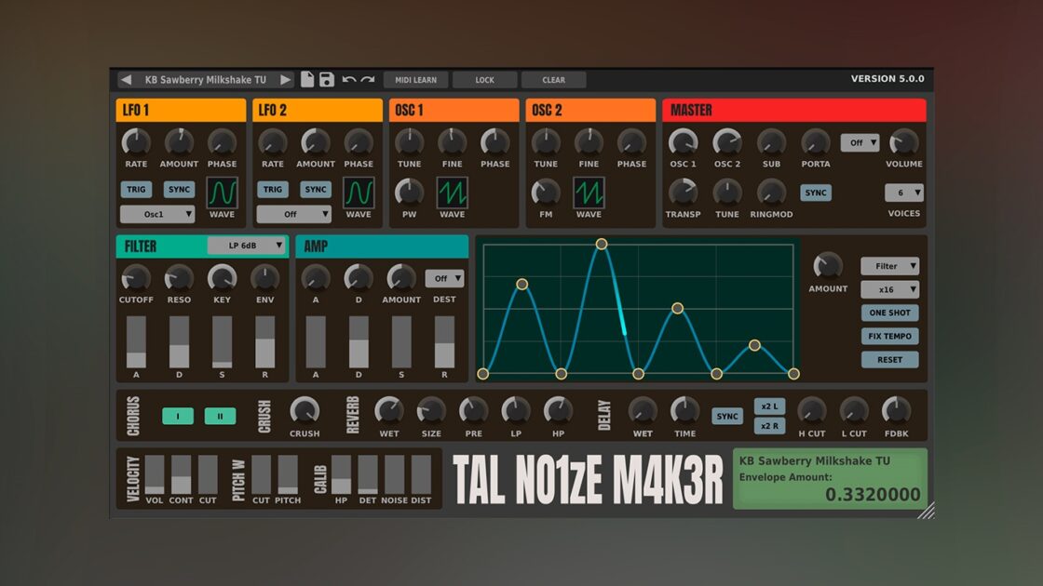Toggle ONE SHOT envelope mode
The height and width of the screenshot is (586, 1043).
click(x=890, y=313)
